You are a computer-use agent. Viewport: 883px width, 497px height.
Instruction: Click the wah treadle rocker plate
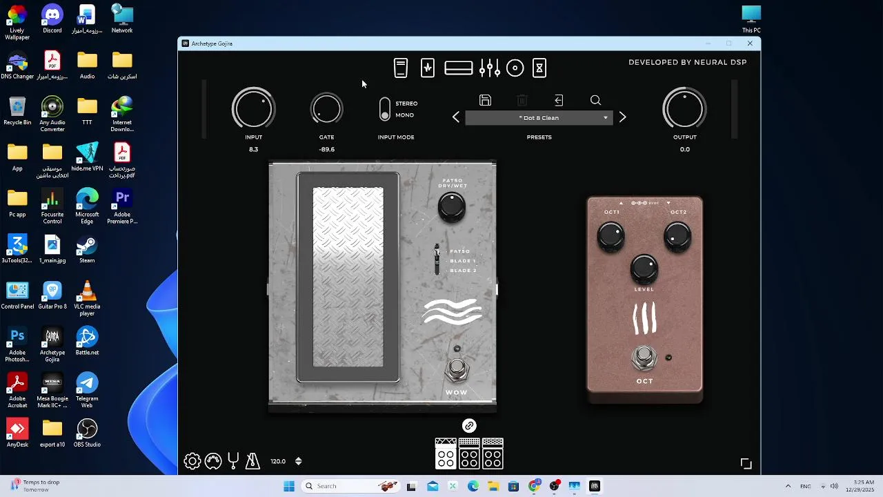348,277
